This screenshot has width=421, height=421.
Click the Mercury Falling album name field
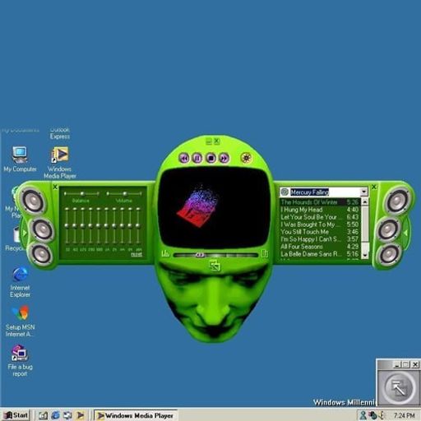pos(325,192)
